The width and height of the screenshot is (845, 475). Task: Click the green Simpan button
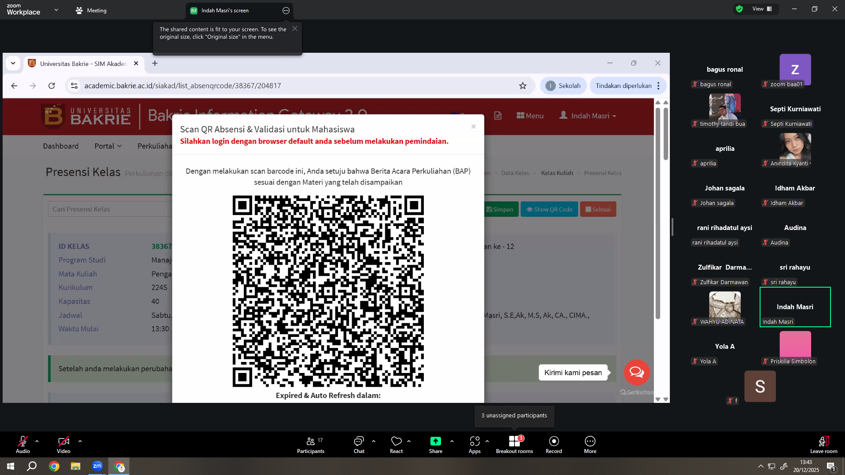500,209
